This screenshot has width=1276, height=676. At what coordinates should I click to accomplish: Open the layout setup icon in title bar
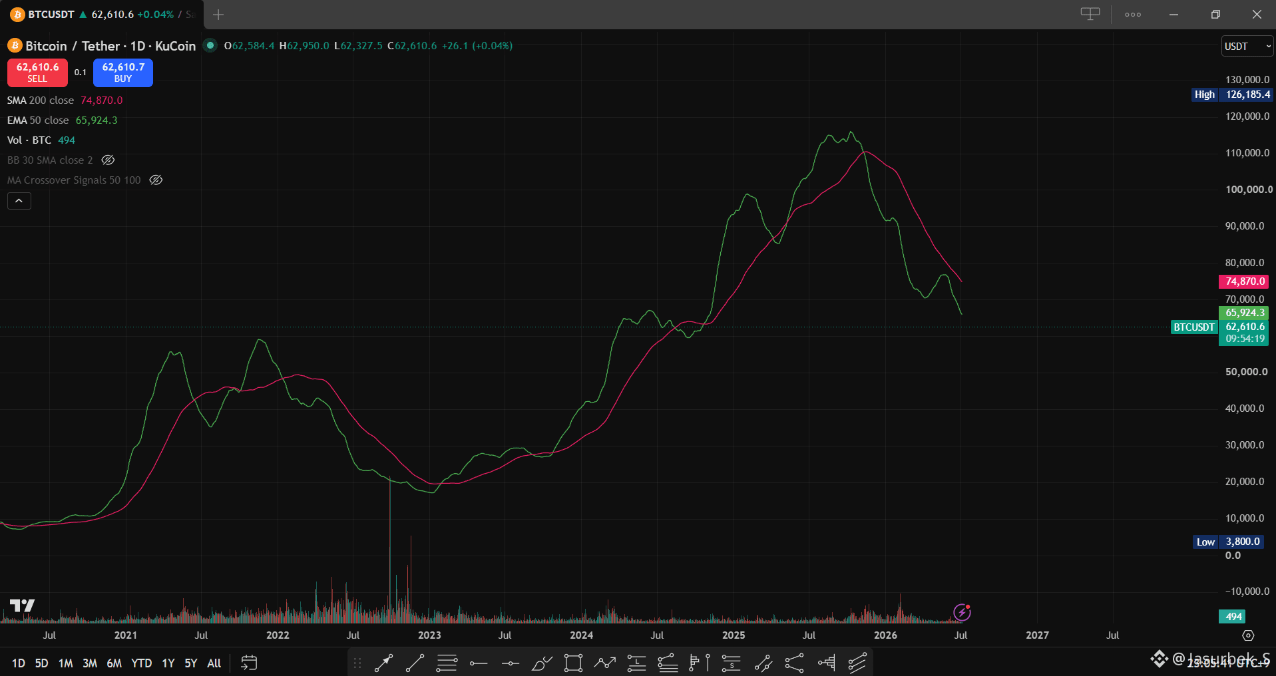point(1090,14)
